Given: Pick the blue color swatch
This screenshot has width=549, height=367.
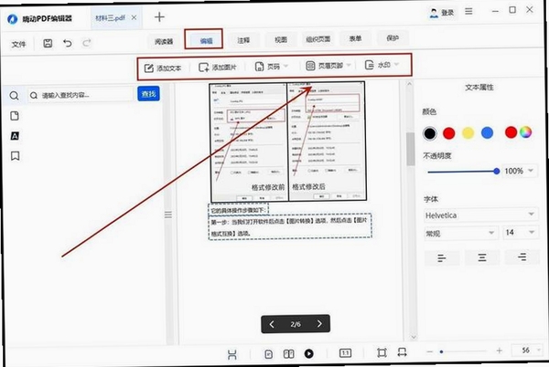Looking at the screenshot, I should [x=487, y=132].
